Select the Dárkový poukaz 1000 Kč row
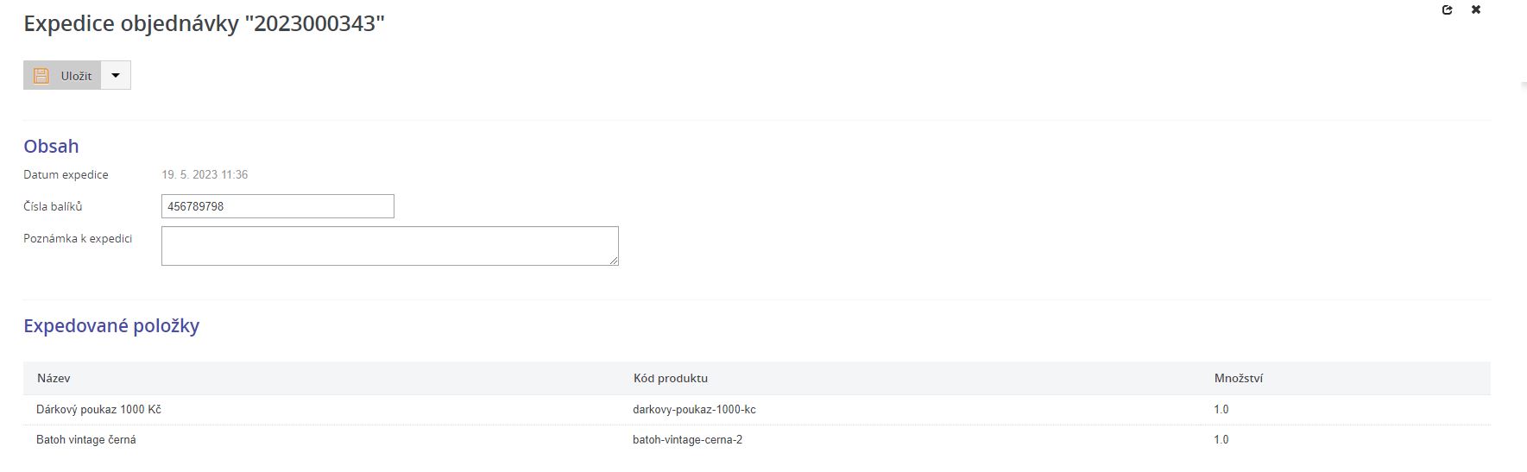 [x=98, y=410]
